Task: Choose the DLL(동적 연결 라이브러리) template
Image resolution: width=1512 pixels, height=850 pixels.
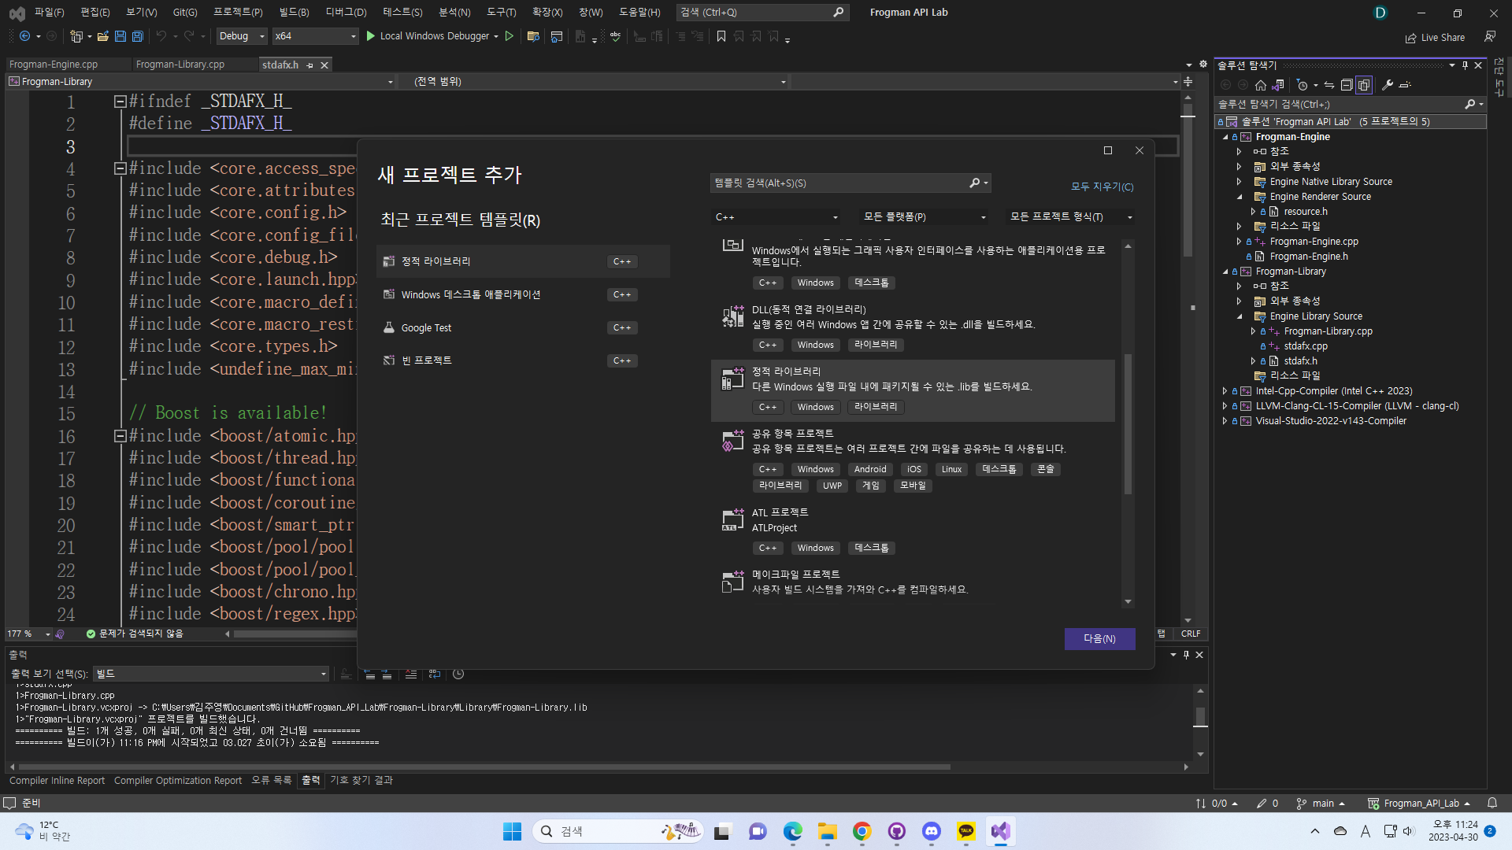Action: (913, 327)
